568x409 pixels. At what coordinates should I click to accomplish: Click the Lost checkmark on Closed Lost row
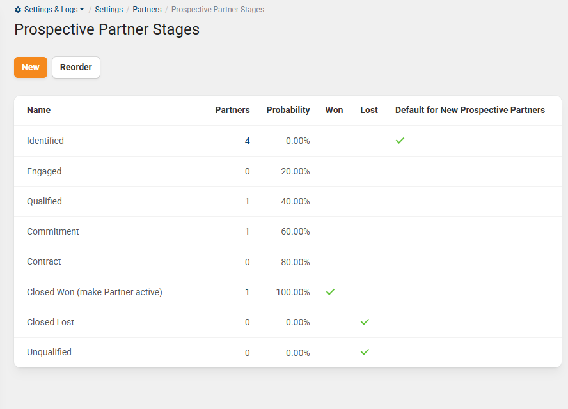pyautogui.click(x=365, y=322)
